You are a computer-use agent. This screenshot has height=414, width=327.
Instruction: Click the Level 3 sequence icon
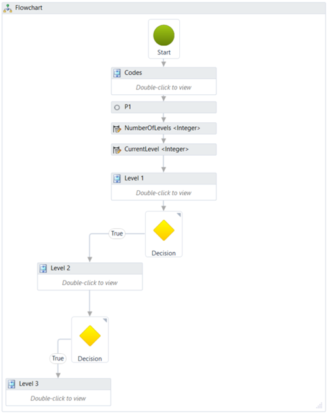[11, 384]
